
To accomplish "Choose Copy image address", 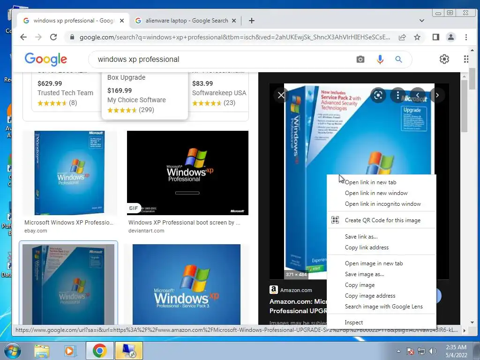I will [x=382, y=296].
